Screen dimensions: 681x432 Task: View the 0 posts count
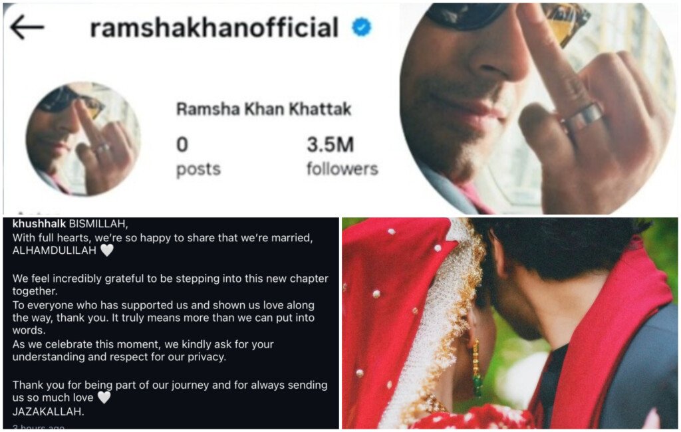coord(198,156)
